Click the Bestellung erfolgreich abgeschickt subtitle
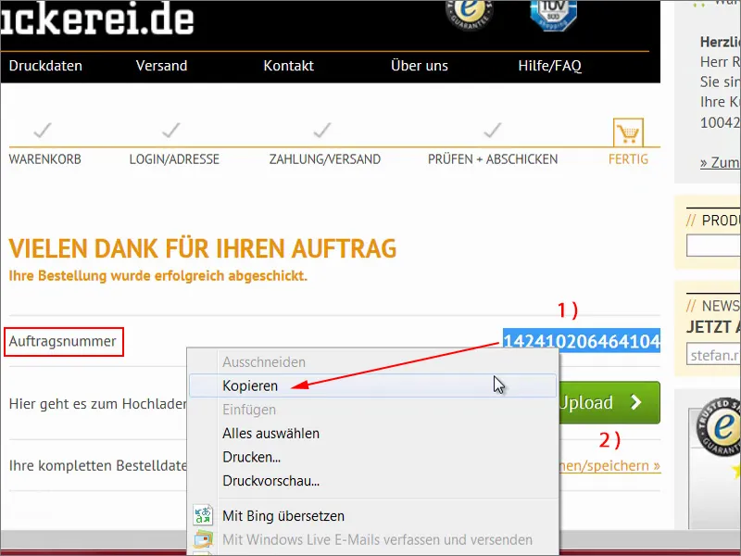The width and height of the screenshot is (741, 556). (x=157, y=275)
